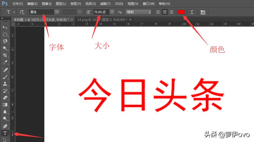
Task: Open the font family dropdown arrow
Action: pos(57,12)
